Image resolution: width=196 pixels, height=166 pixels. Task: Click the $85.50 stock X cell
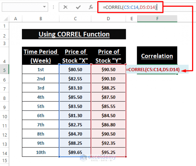[75, 97]
